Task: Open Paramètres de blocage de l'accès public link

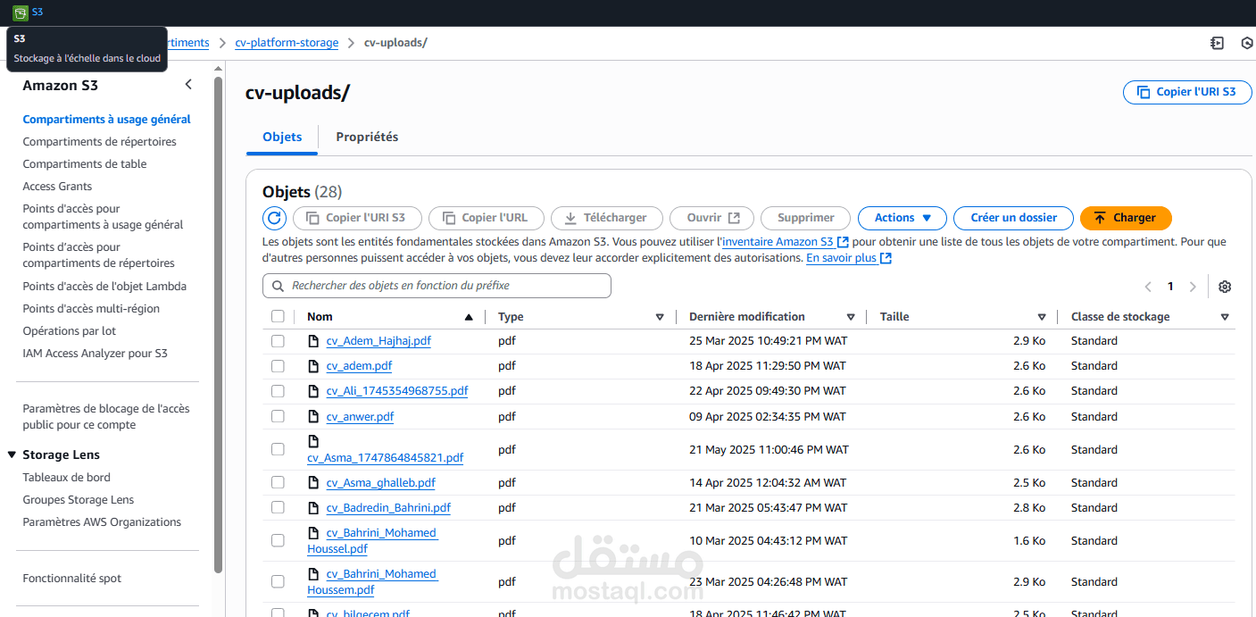Action: 106,417
